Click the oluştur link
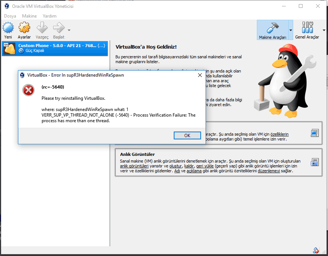The image size is (328, 256). tap(176, 166)
